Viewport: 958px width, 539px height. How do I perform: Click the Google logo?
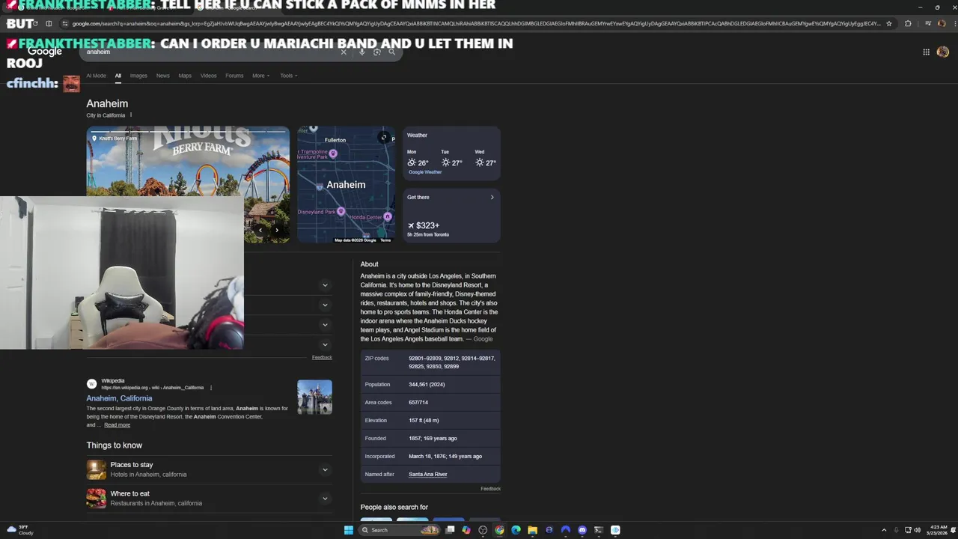pos(45,52)
